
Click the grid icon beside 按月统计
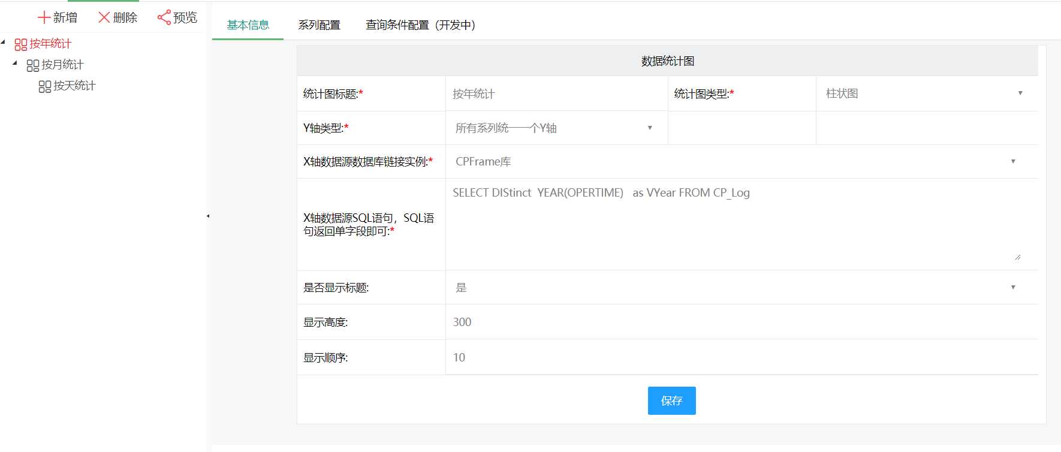[x=33, y=65]
